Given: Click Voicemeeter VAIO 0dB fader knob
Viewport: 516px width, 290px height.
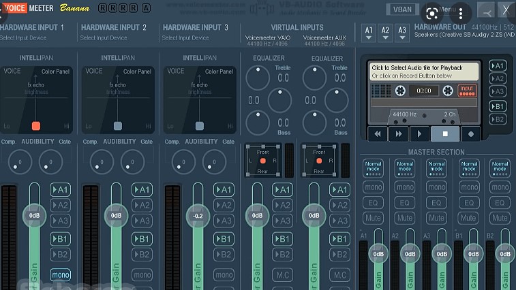Looking at the screenshot, I should (257, 216).
